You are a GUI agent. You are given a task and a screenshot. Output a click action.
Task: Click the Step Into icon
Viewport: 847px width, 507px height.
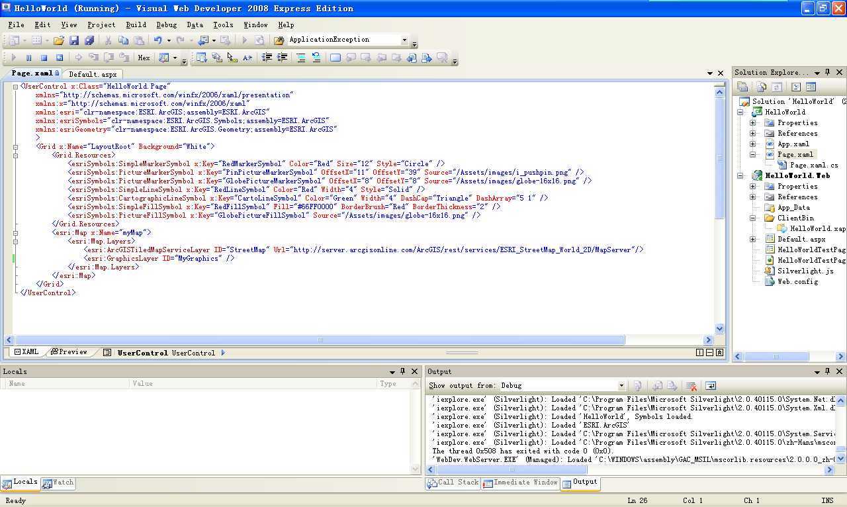93,58
